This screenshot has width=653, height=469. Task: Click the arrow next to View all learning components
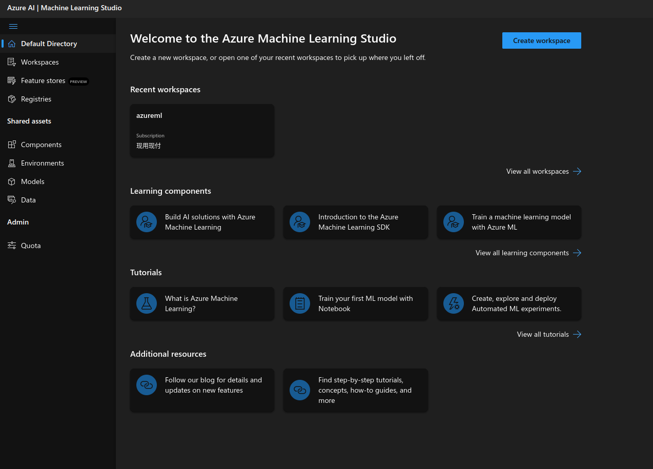[577, 253]
